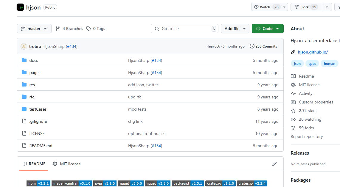This screenshot has width=340, height=187.
Task: Click the magnifier icon in Go to file
Action: tap(157, 29)
